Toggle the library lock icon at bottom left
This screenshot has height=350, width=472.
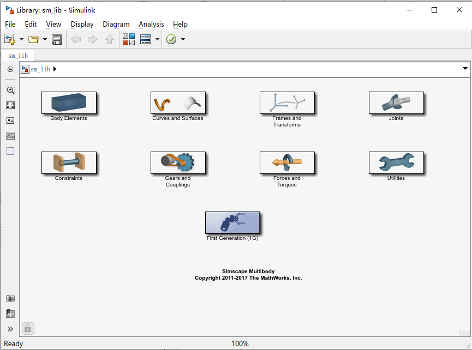coord(27,328)
